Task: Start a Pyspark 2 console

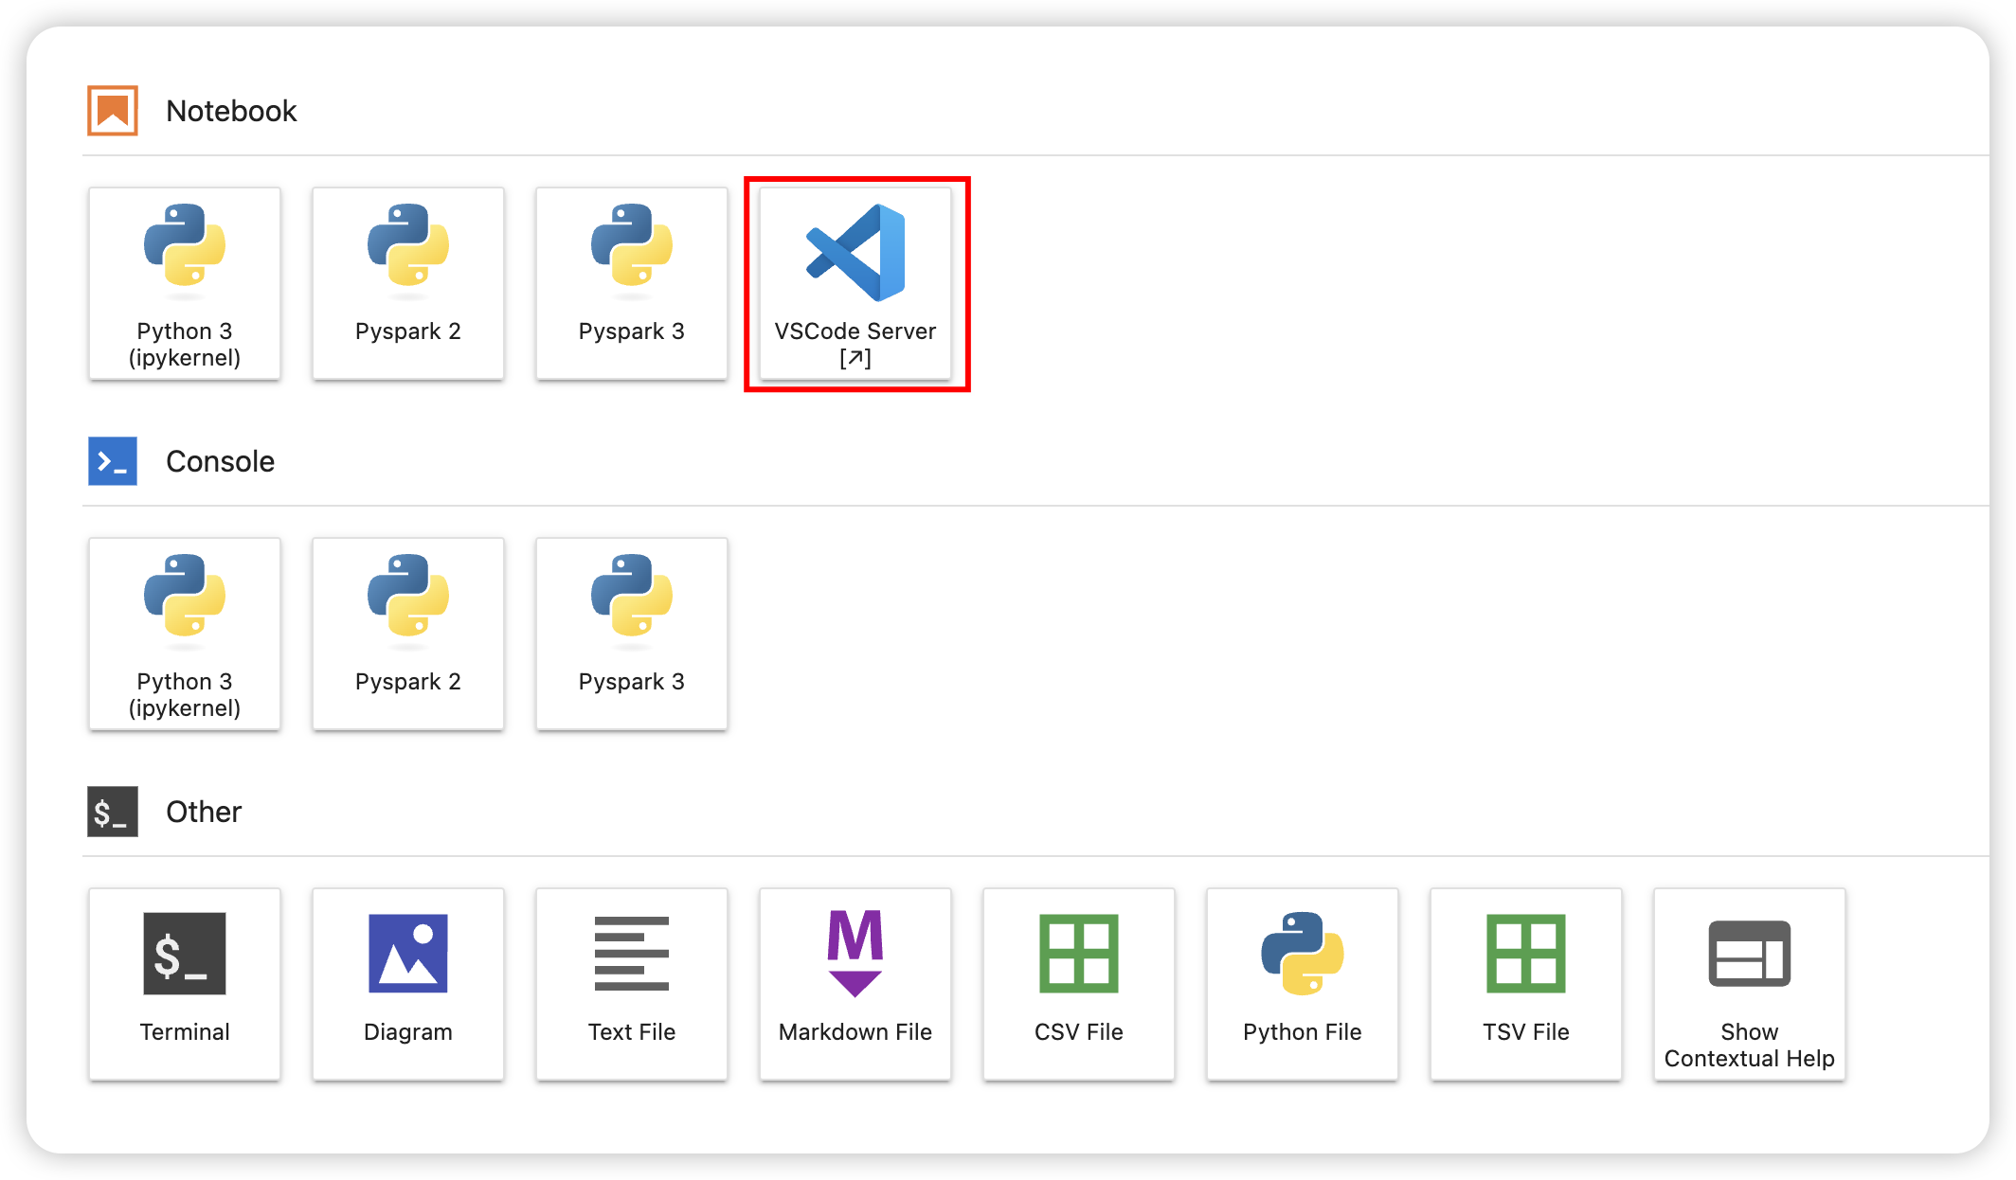Action: 408,634
